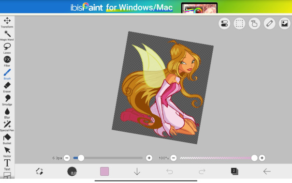Screen dimensions: 292x183
Task: Select the Brush tool
Action: (7, 74)
